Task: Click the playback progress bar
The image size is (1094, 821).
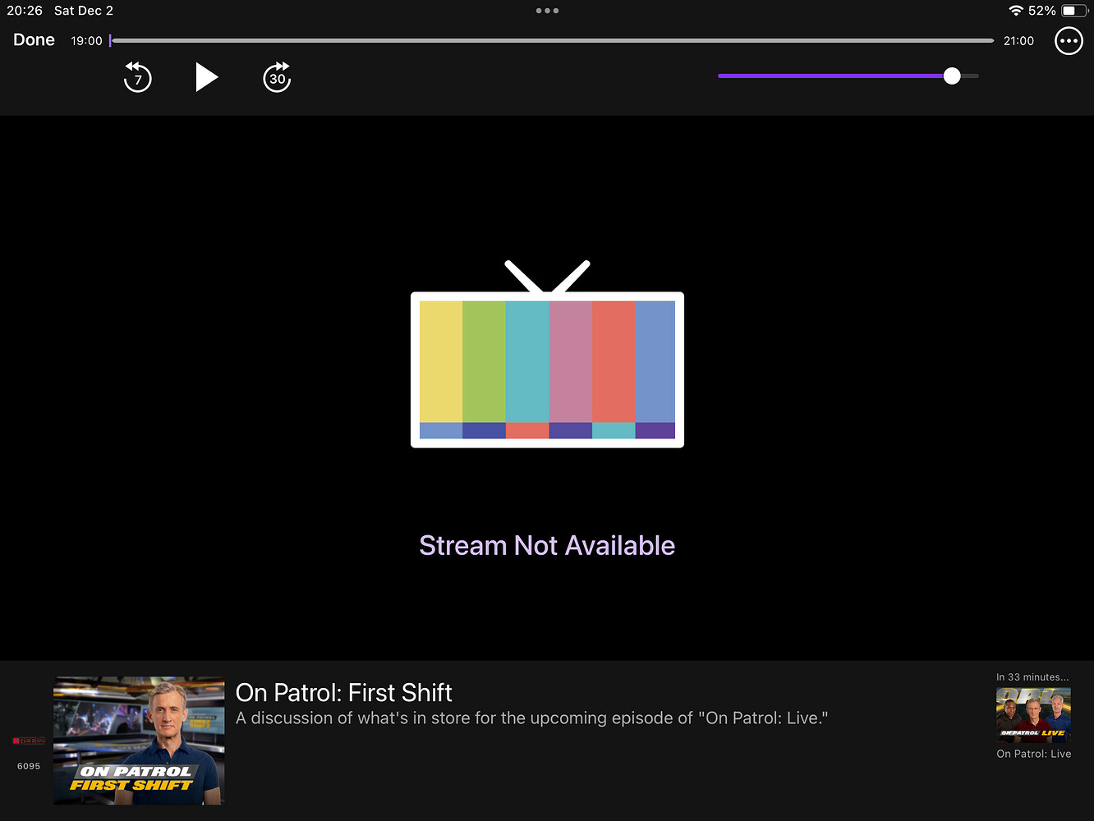Action: [x=550, y=39]
